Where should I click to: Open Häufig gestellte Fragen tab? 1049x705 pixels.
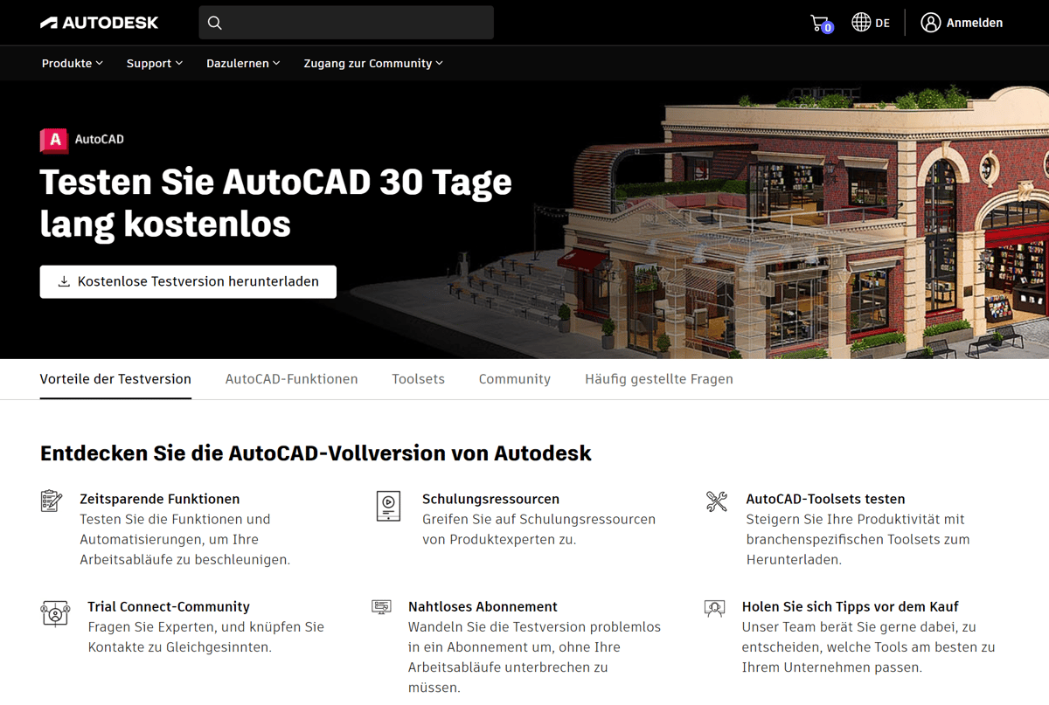point(659,379)
